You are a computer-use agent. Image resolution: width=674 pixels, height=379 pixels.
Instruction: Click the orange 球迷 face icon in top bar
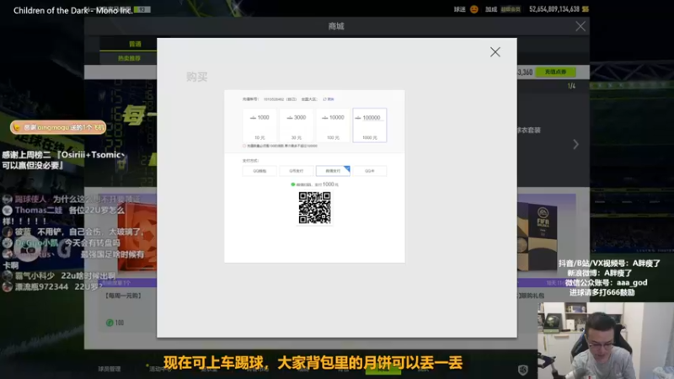(473, 9)
